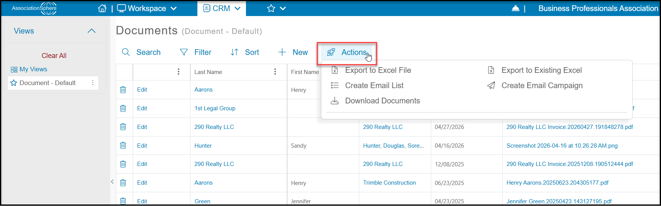This screenshot has height=206, width=661.
Task: Click the notification bell icon
Action: pos(516,8)
